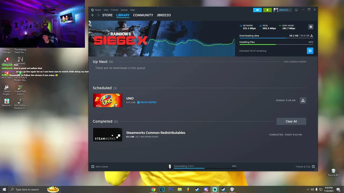Open Left 4 Dead desktop shortcut
Viewport: 344px width, 193px height.
[x=7, y=61]
